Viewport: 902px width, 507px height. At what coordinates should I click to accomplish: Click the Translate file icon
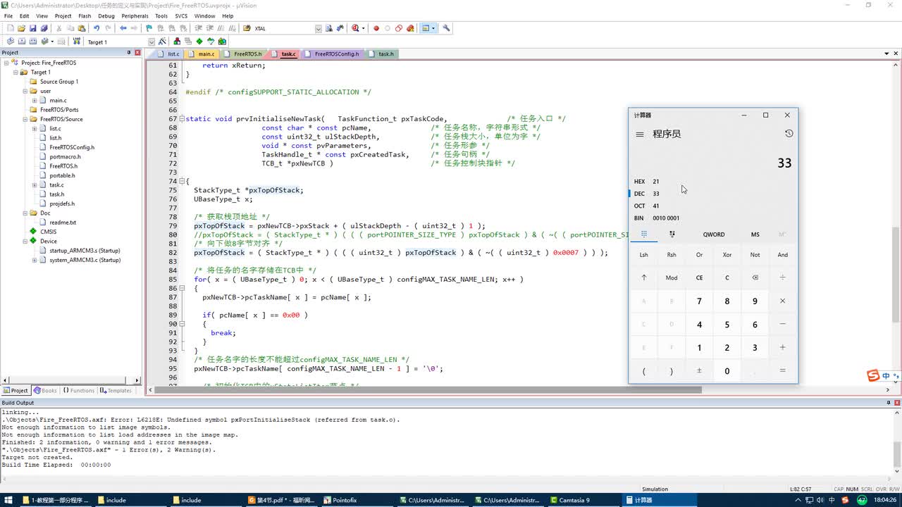click(10, 42)
